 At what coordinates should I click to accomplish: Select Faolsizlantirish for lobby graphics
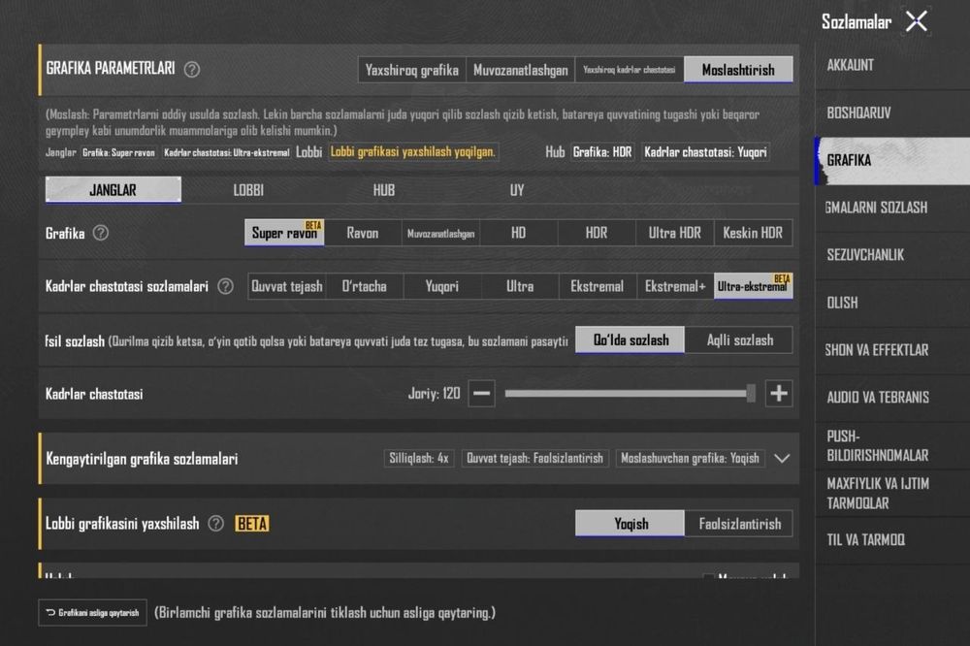point(739,524)
